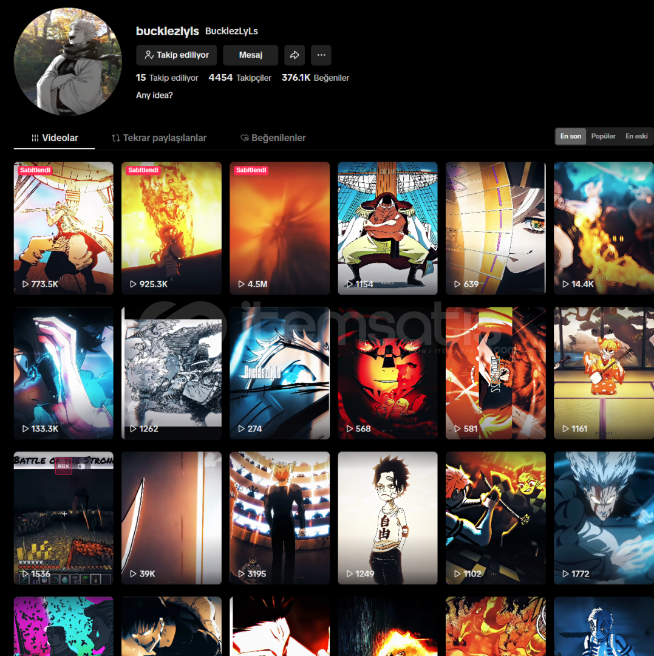Switch to the Videolar tab

[55, 138]
